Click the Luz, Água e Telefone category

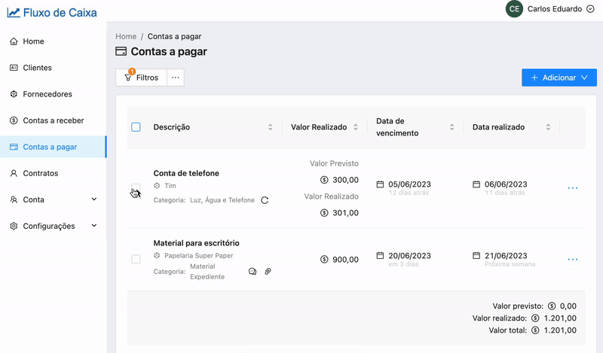click(222, 200)
